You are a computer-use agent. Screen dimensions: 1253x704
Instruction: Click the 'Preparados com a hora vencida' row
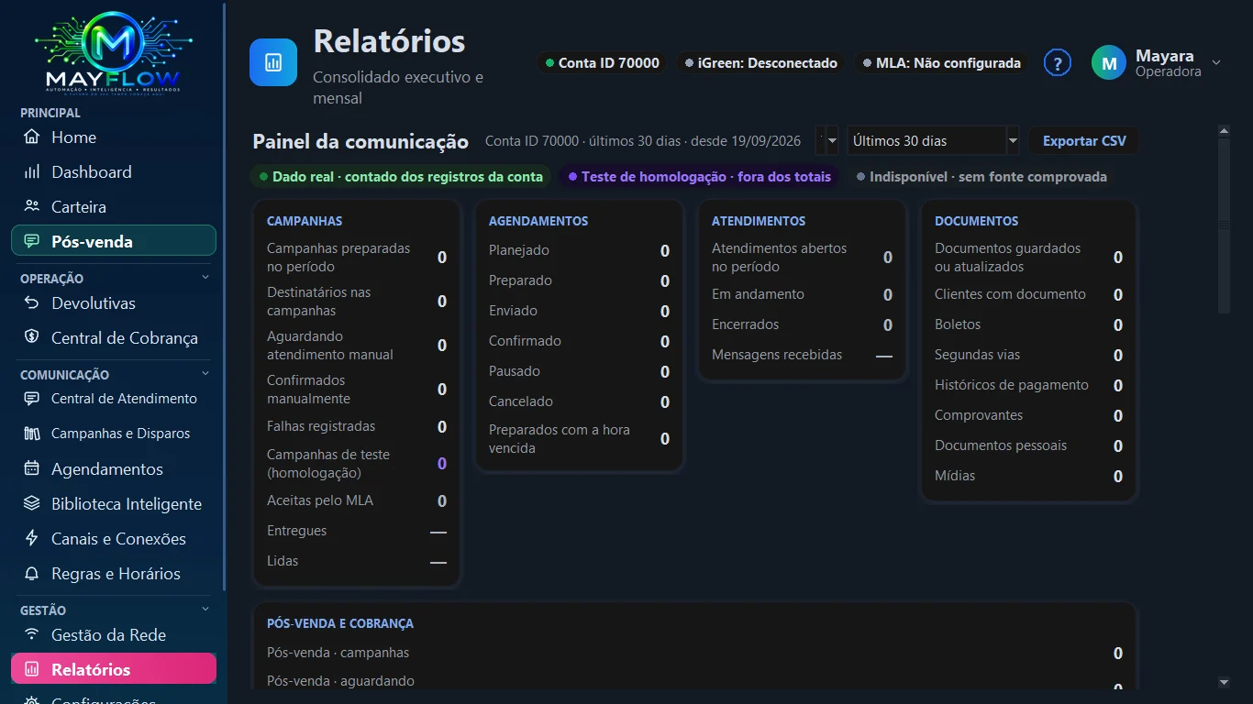tap(579, 439)
